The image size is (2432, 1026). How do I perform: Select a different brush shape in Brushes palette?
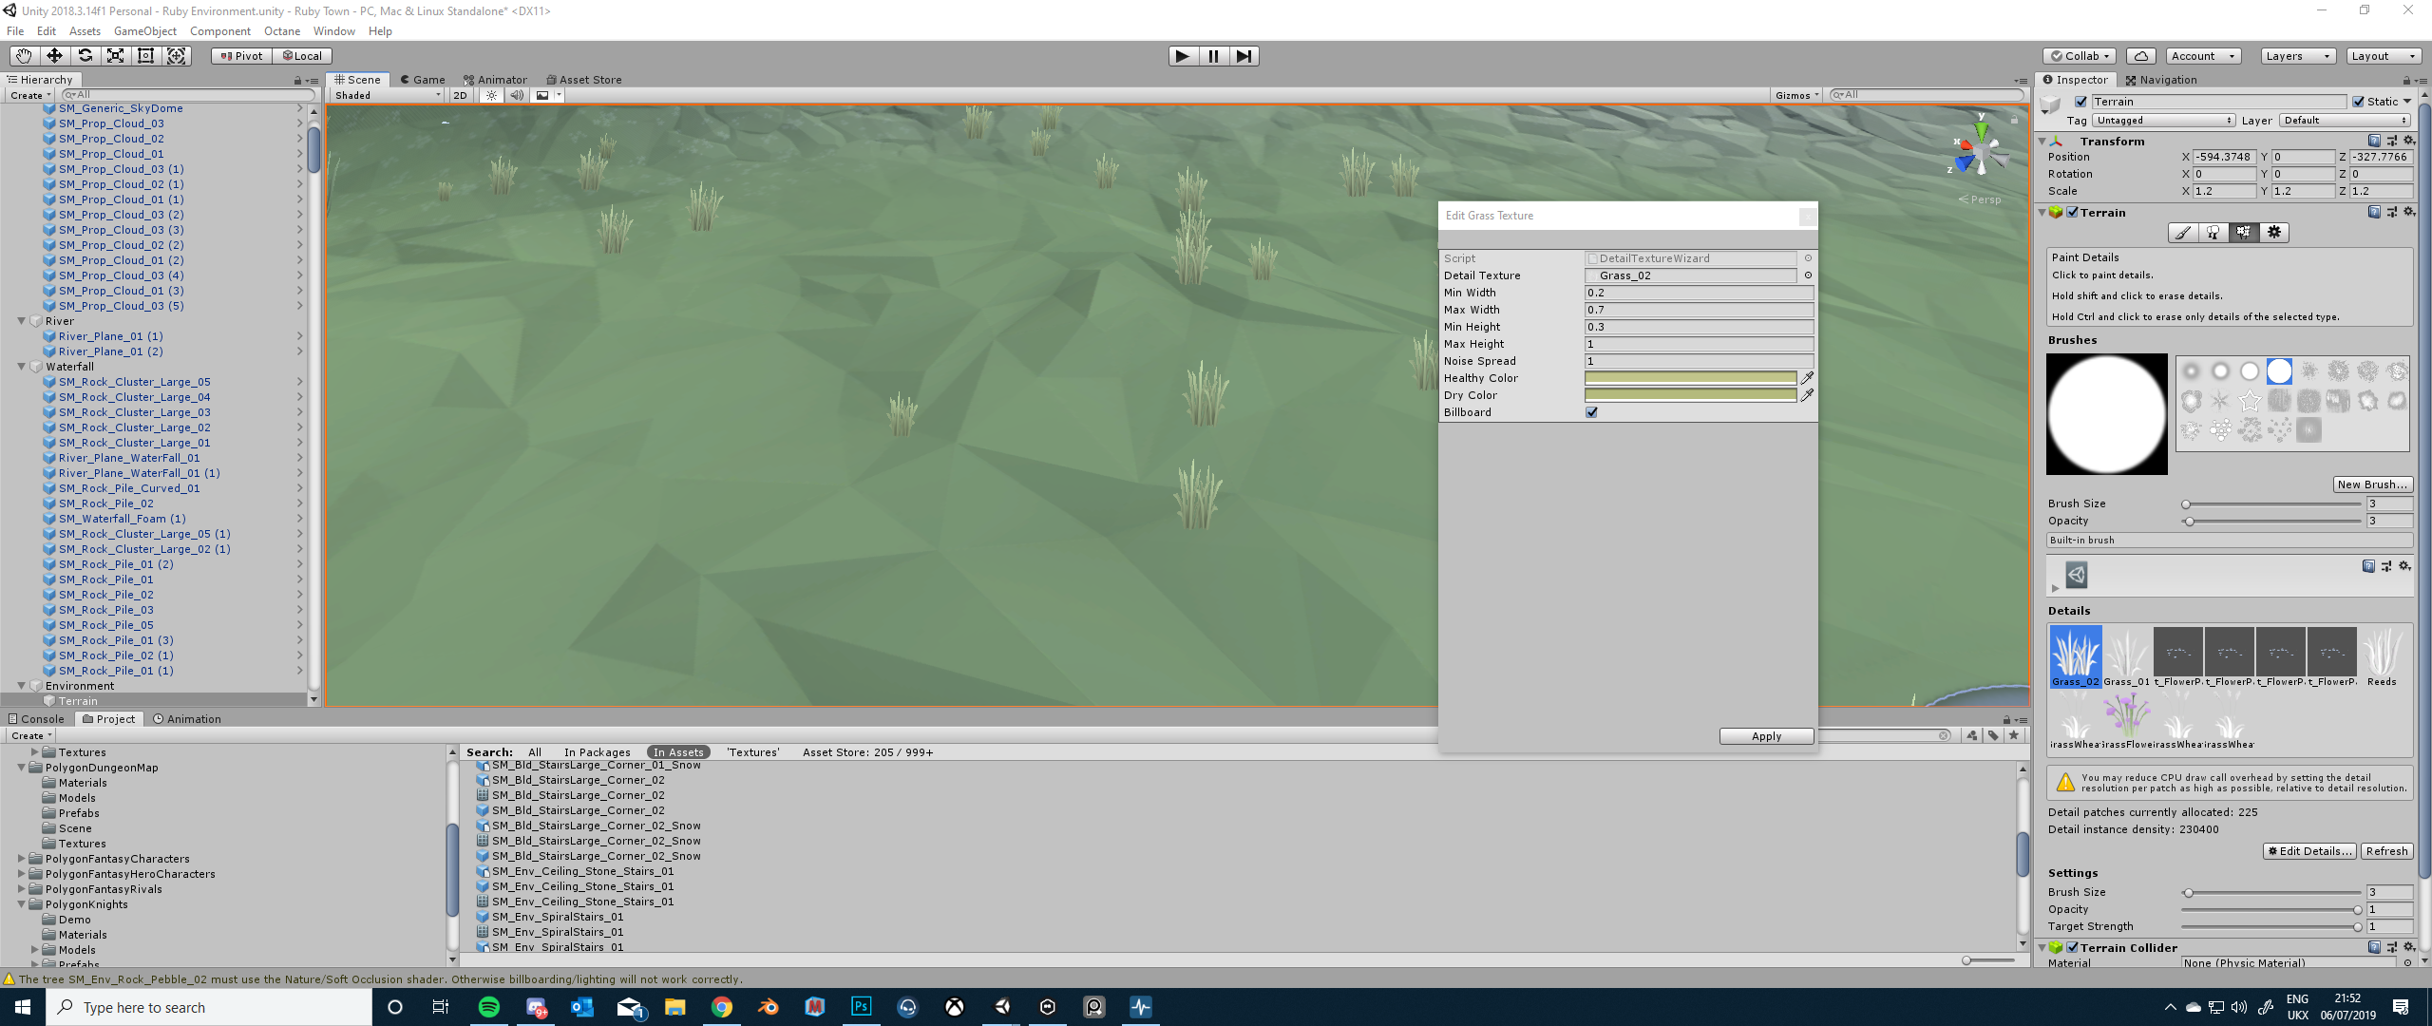[2220, 371]
